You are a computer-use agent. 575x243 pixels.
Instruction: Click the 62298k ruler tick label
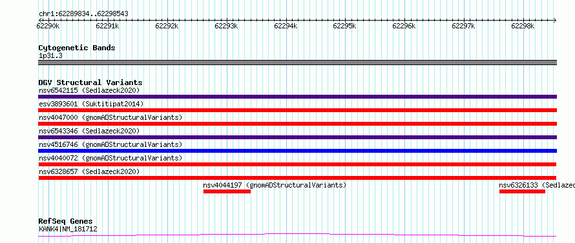pos(523,26)
